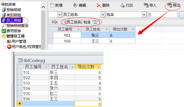Open 报销明细查询 magnifier item
The width and height of the screenshot is (184, 107).
pos(15,26)
